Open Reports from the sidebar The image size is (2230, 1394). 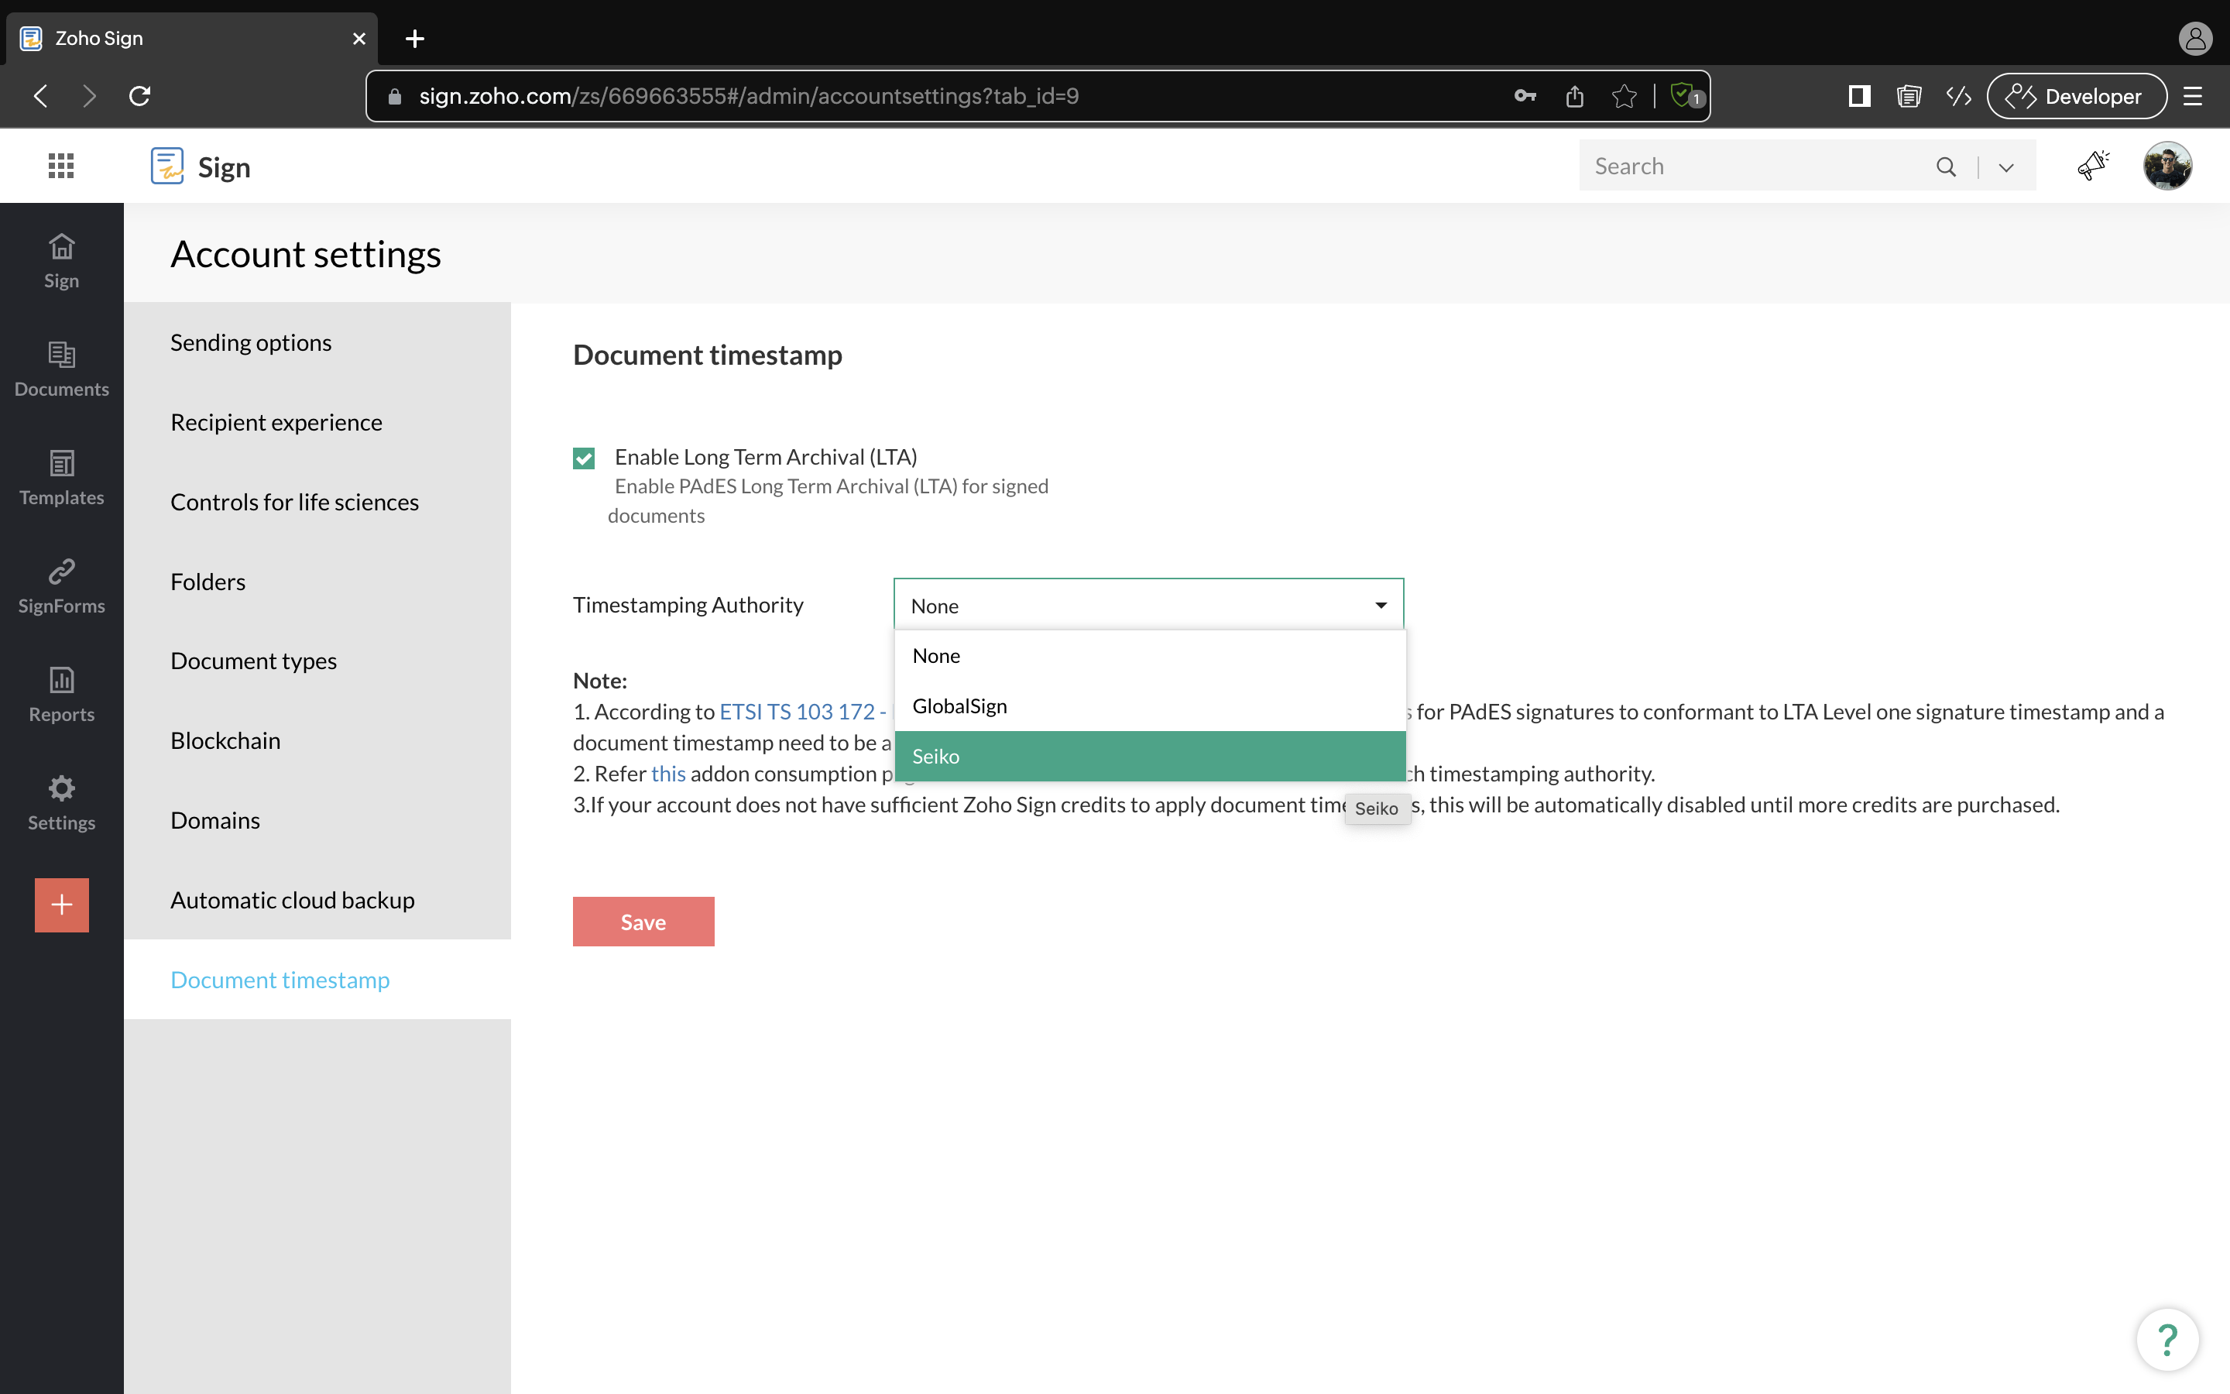coord(61,694)
